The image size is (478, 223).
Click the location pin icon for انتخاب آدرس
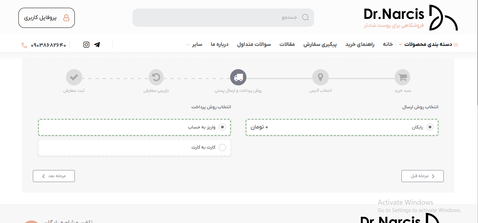320,77
